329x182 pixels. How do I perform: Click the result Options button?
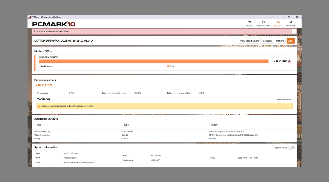(x=280, y=41)
